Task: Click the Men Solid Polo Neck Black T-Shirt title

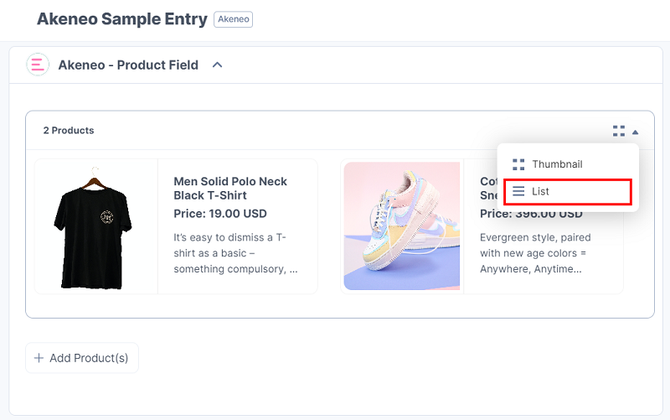Action: (x=230, y=188)
